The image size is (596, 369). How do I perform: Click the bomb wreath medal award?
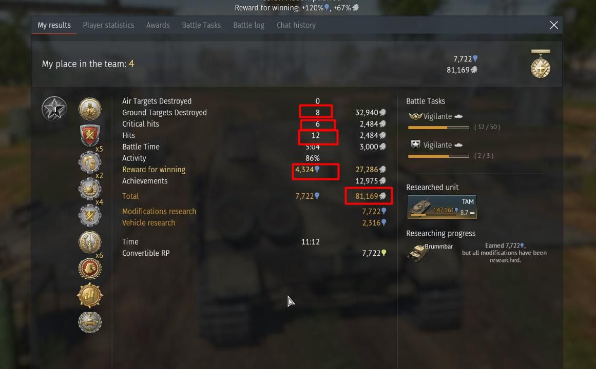point(90,189)
